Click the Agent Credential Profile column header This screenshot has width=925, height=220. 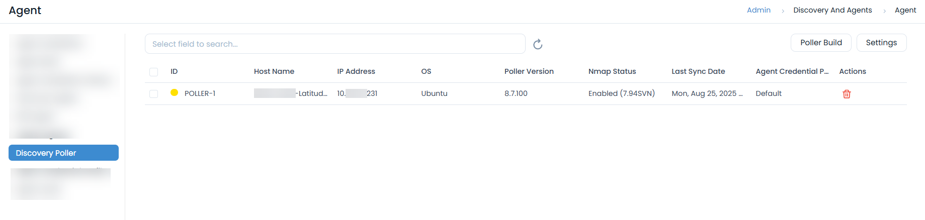point(792,71)
